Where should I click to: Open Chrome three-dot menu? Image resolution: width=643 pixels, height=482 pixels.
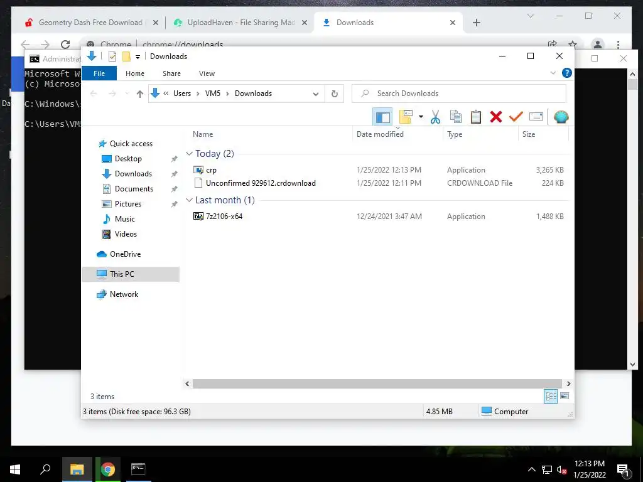[x=618, y=45]
